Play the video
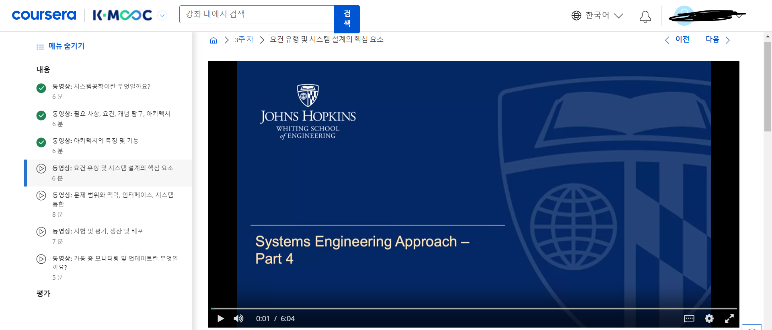 click(220, 319)
